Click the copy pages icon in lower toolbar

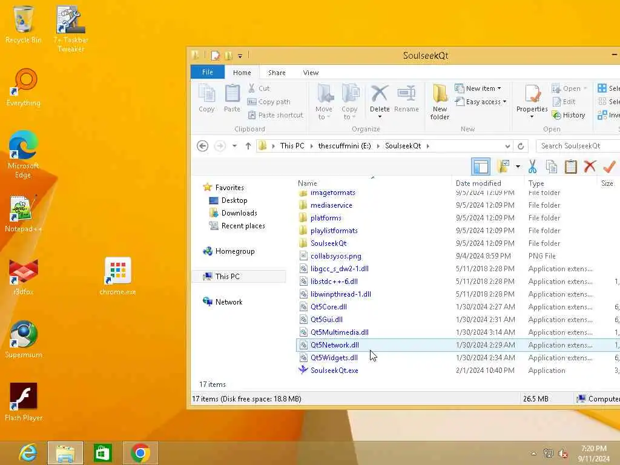[x=551, y=167]
